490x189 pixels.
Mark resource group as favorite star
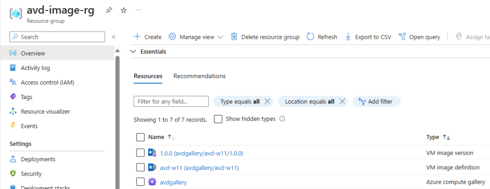[x=124, y=11]
